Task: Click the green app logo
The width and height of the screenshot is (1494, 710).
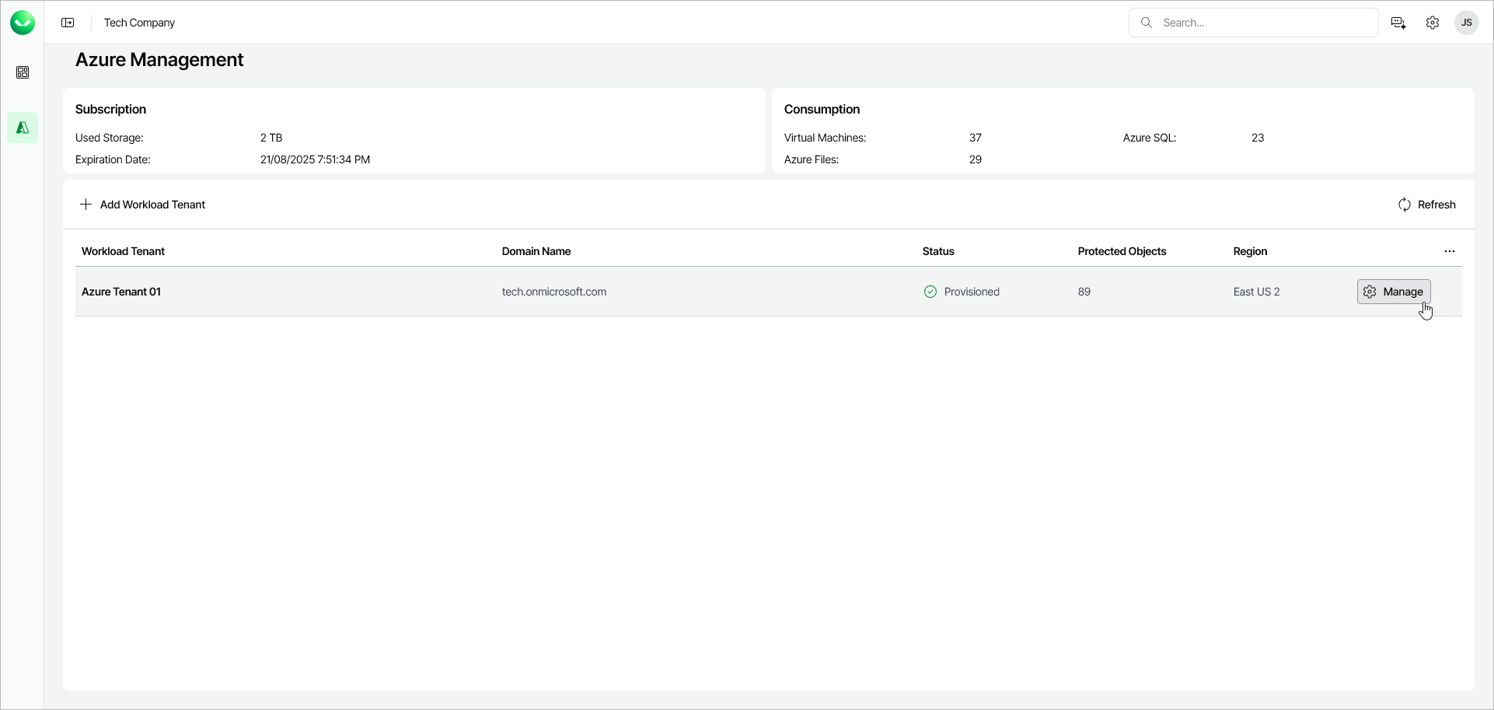Action: click(23, 23)
